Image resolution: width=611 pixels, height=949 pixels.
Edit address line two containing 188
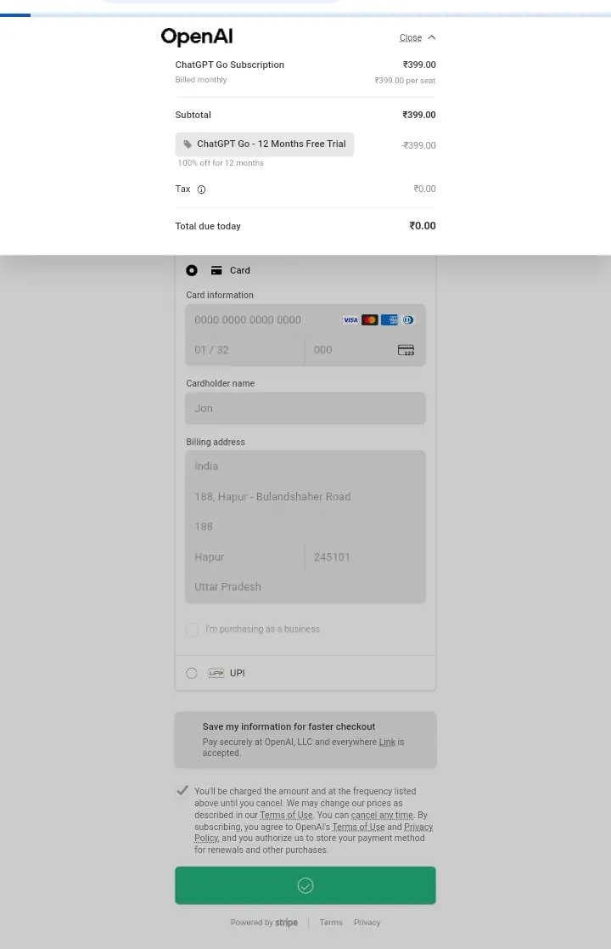[x=305, y=527]
